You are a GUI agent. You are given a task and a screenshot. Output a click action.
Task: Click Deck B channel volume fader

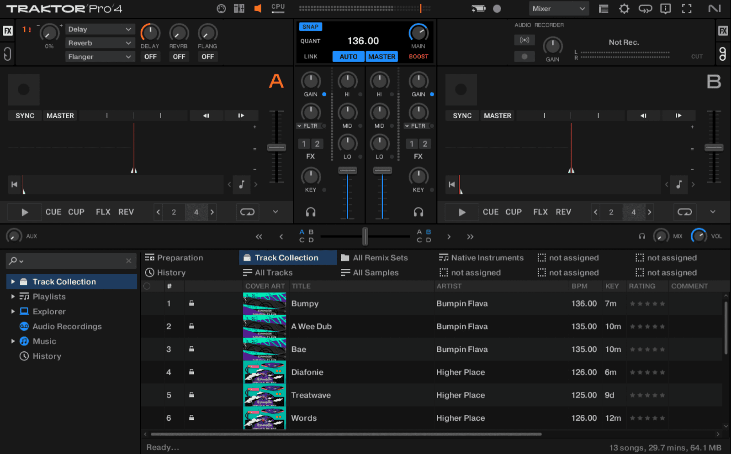tap(382, 171)
